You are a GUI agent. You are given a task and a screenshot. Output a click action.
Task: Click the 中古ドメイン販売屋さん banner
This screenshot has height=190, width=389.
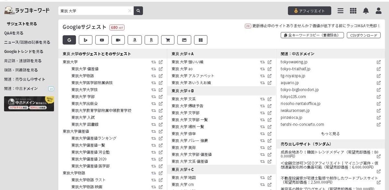pos(29,104)
